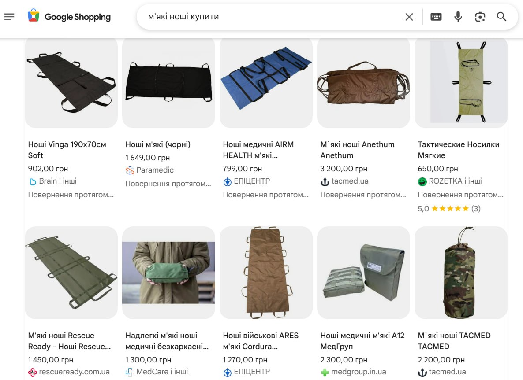
Task: Click the price "1 450,00 грн"
Action: tap(51, 360)
